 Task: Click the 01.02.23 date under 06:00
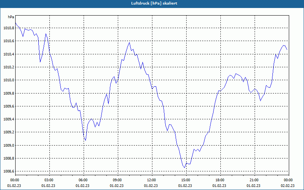click(x=82, y=186)
